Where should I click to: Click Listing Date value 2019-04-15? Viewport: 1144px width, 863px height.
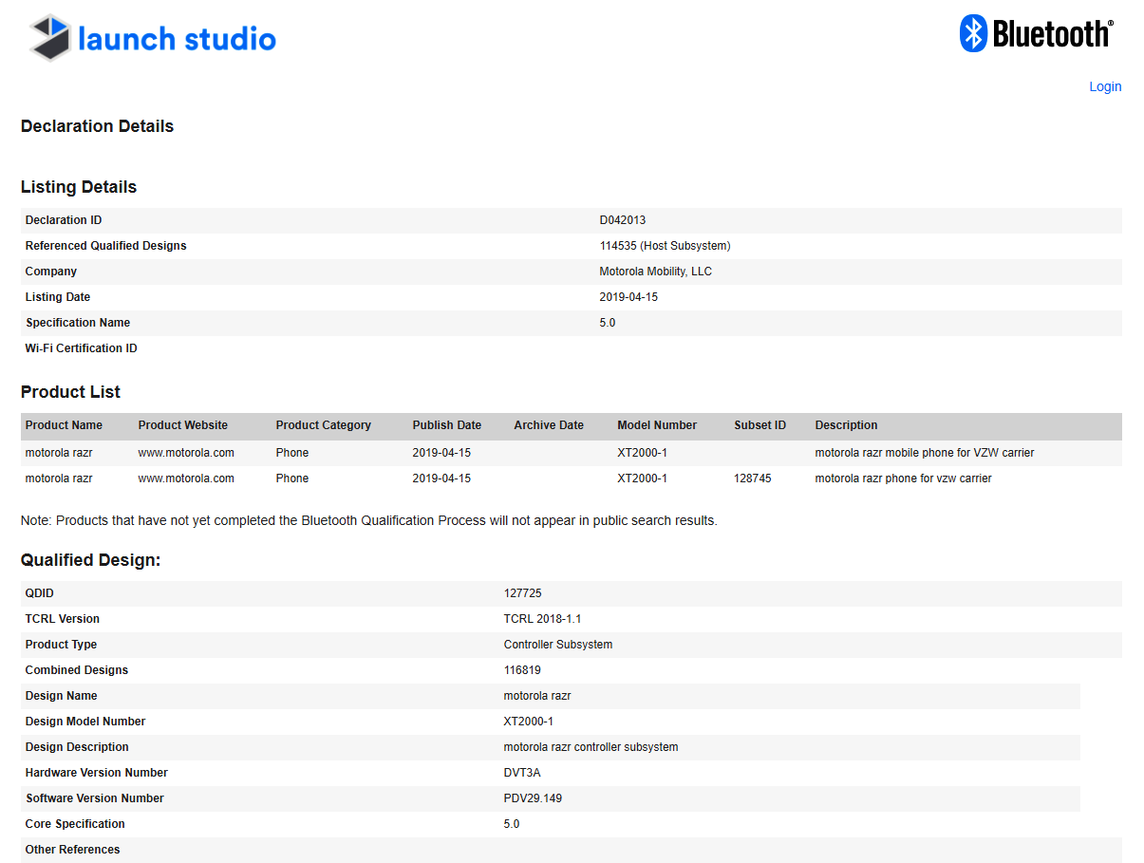click(628, 297)
